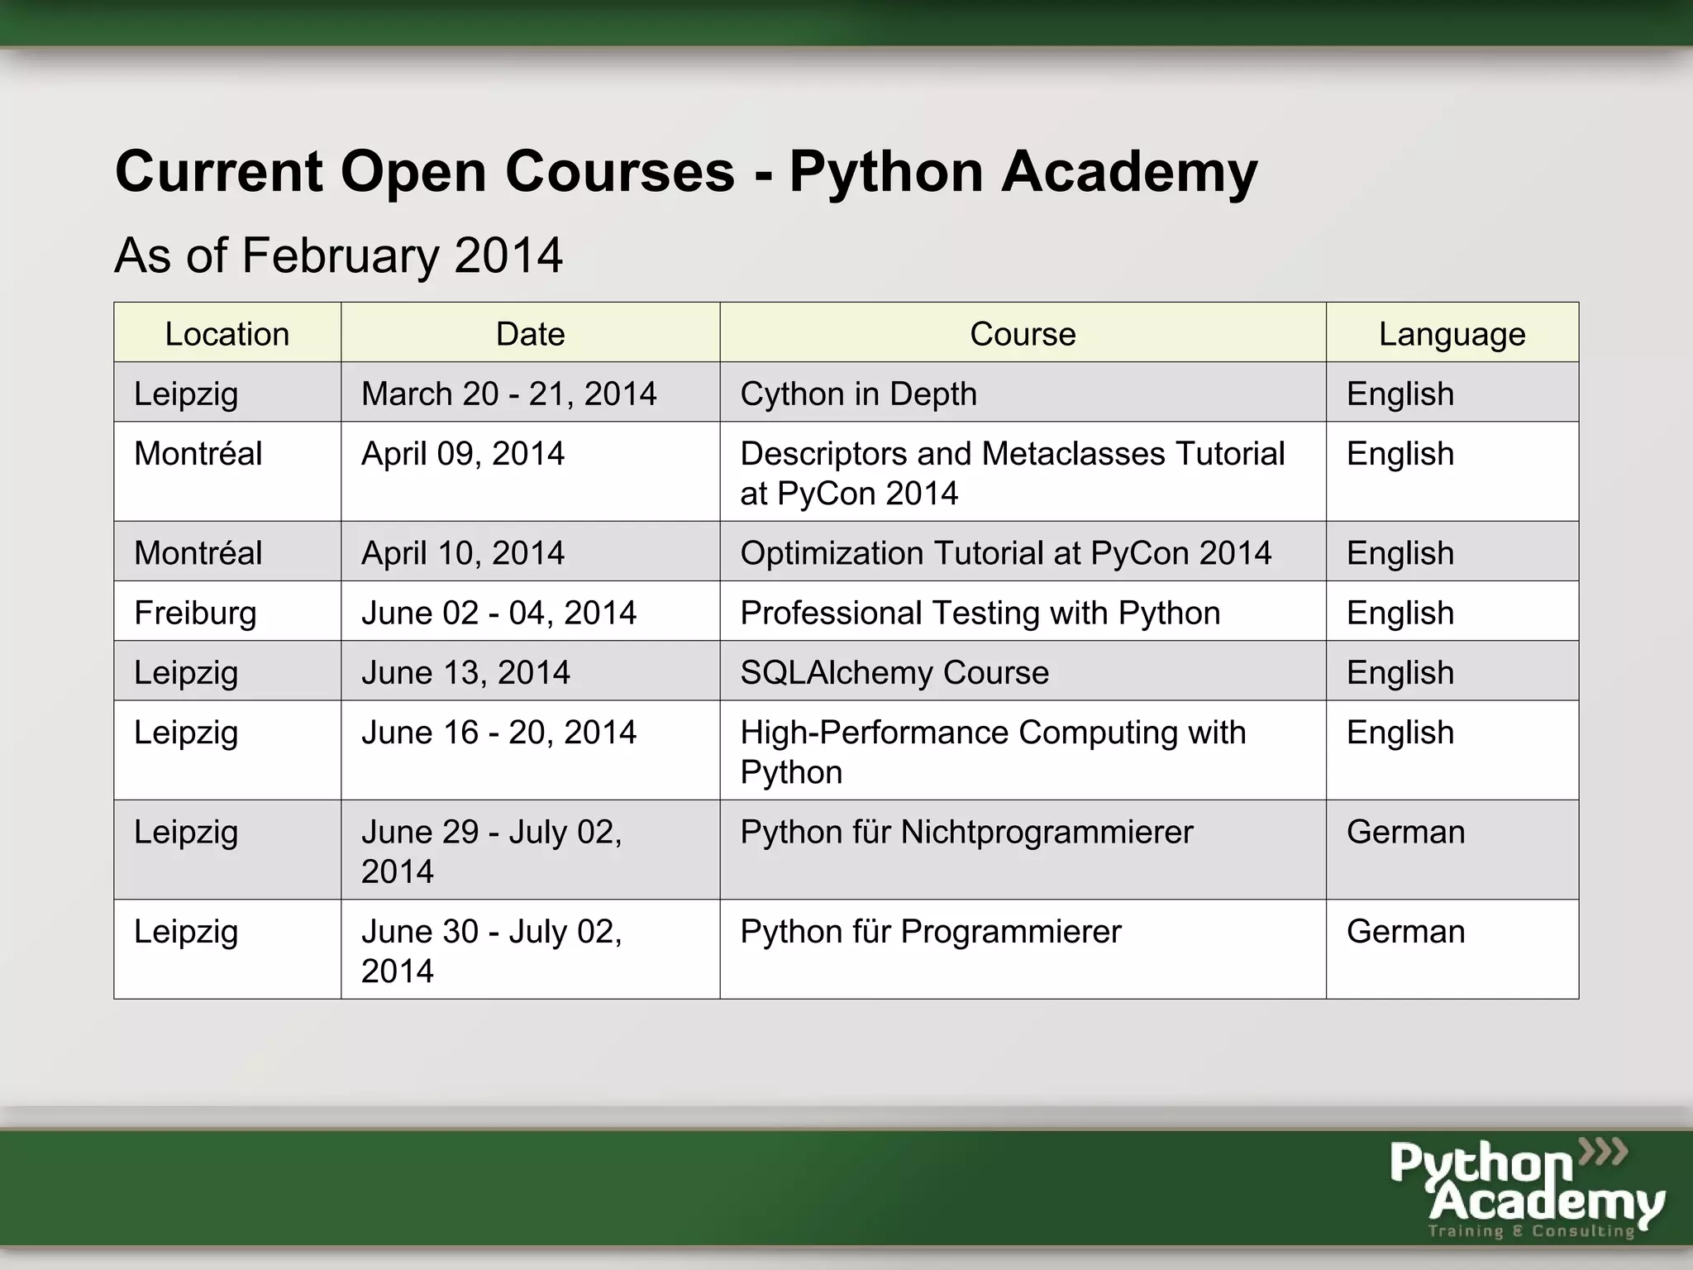Select 'Python für Nichtprogrammierer' course cell
Screen dimensions: 1693x1270
click(1023, 850)
